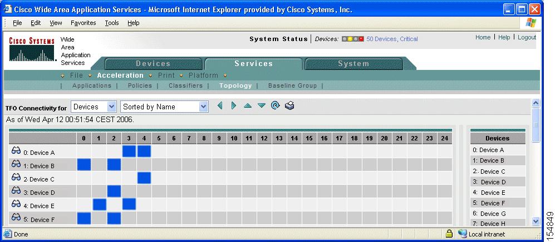This screenshot has height=242, width=555.
Task: Switch to the System tab
Action: pyautogui.click(x=353, y=64)
